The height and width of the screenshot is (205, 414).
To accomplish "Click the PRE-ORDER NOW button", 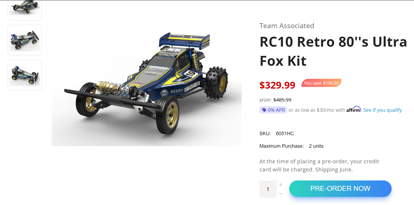I will pos(340,189).
